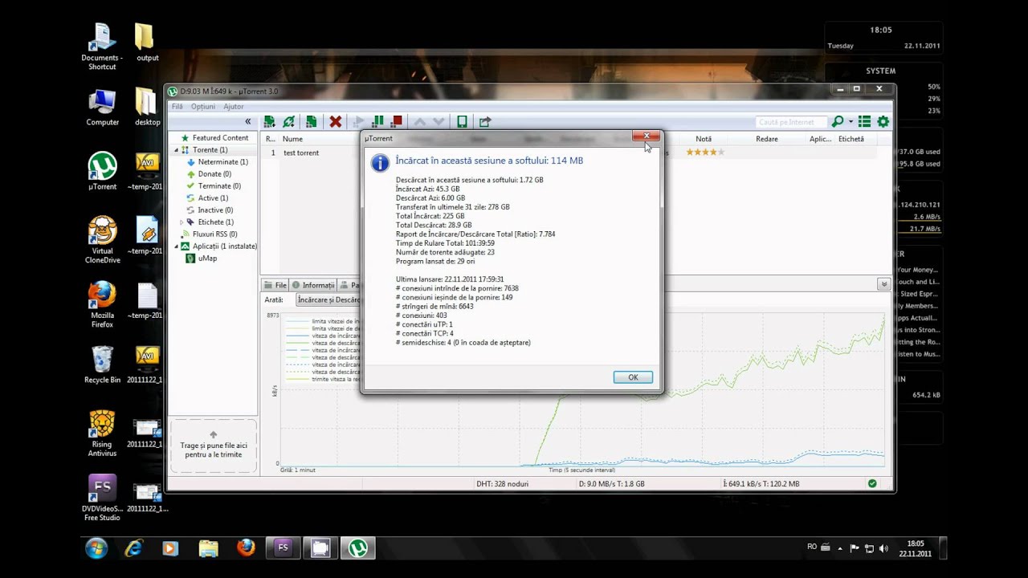The image size is (1028, 578).
Task: Click the Notă column header
Action: tap(704, 139)
